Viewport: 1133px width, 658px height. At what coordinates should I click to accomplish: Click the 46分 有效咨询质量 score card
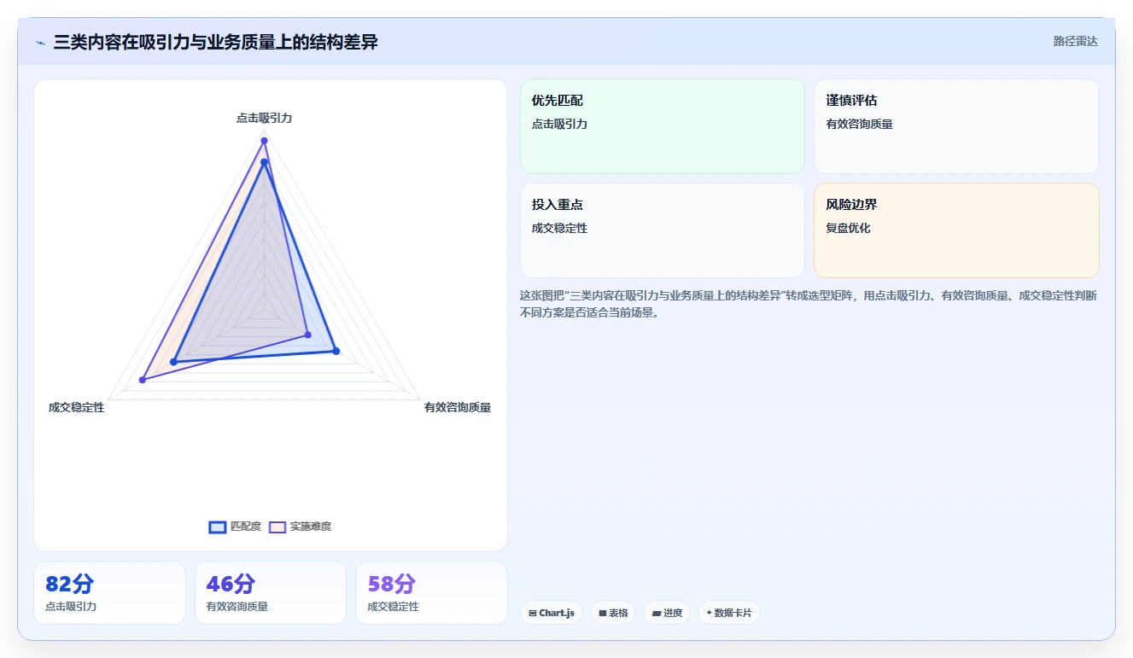tap(271, 592)
